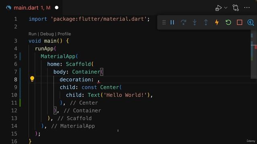
Task: Click the Profile code lens link
Action: [64, 34]
